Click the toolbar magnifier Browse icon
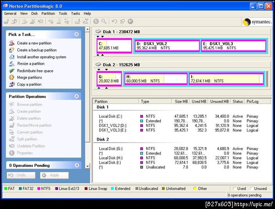 coord(104,22)
